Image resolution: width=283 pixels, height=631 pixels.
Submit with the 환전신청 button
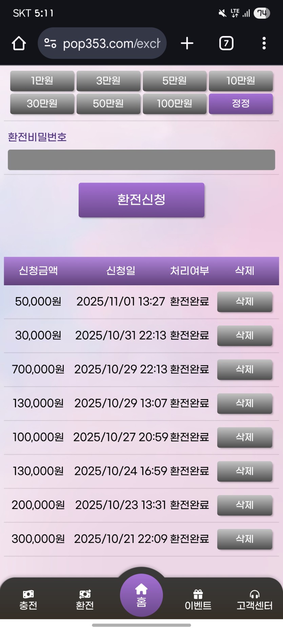pyautogui.click(x=141, y=200)
